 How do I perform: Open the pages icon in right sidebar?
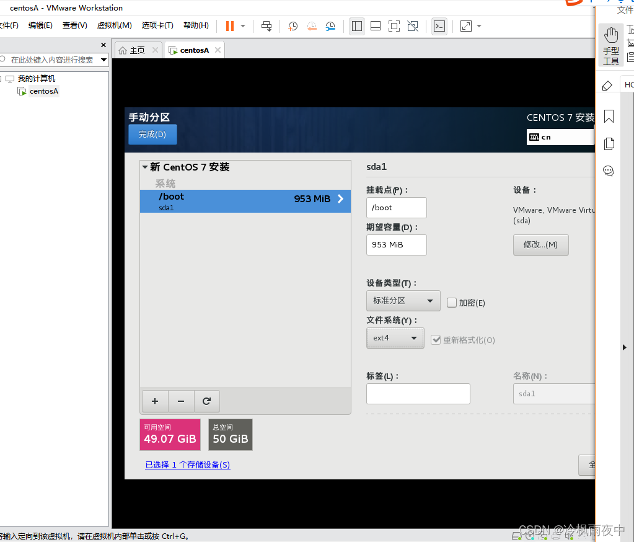tap(609, 144)
